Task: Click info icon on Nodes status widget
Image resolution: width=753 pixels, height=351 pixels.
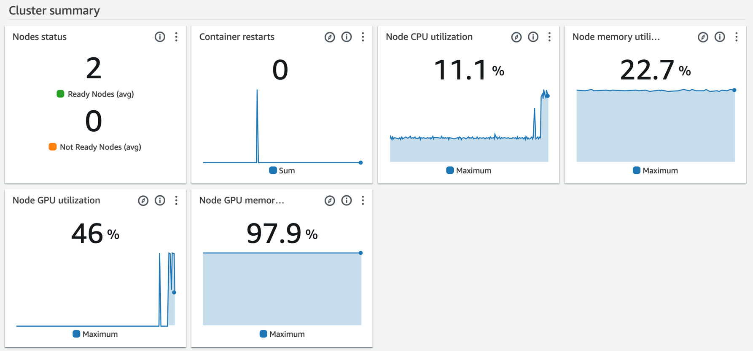Action: pos(160,37)
